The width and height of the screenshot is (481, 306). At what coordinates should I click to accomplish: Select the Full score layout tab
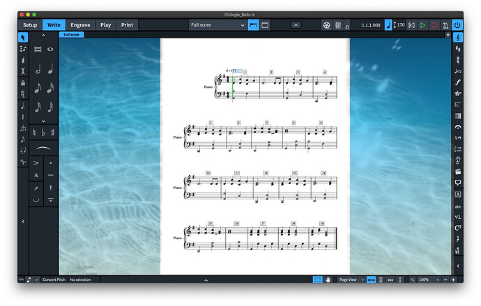[x=72, y=35]
